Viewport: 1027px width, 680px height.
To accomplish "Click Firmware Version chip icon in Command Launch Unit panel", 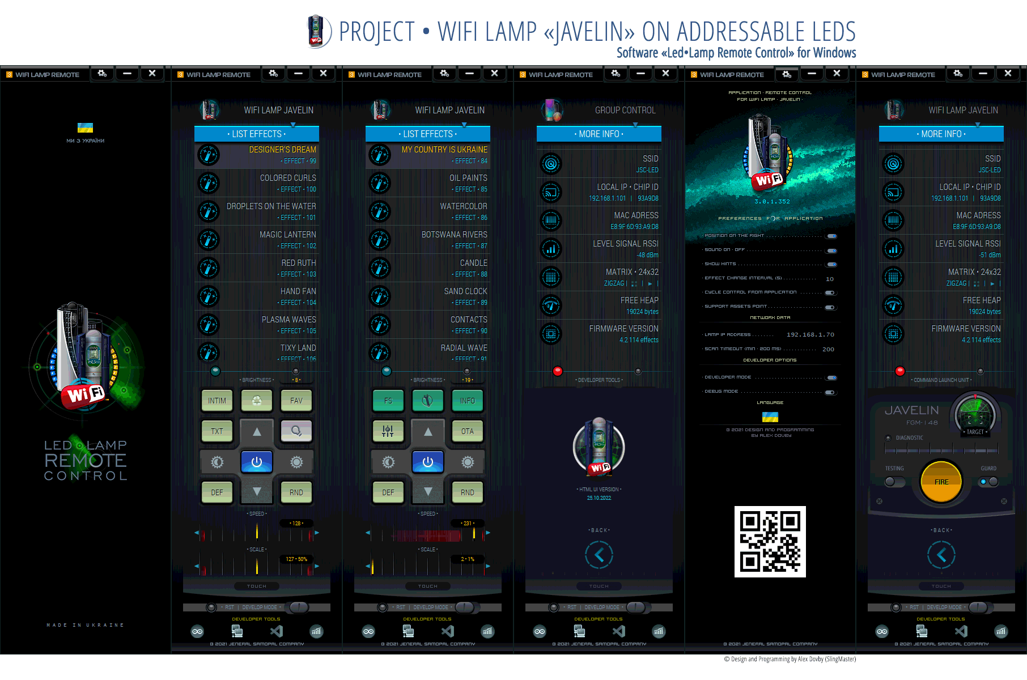I will (893, 334).
